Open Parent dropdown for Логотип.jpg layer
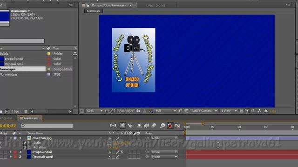Image resolution: width=298 pixels, height=167 pixels. (164, 138)
